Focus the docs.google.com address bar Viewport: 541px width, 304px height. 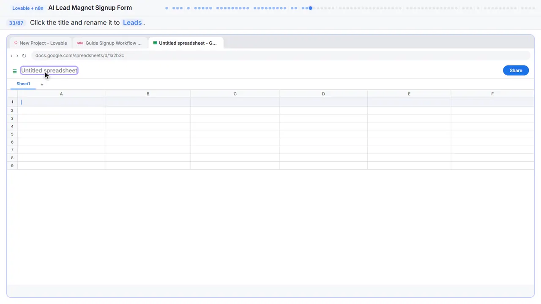[x=281, y=55]
